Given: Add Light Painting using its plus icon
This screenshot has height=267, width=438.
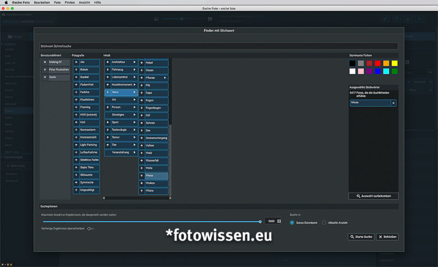Looking at the screenshot, I should (76, 145).
